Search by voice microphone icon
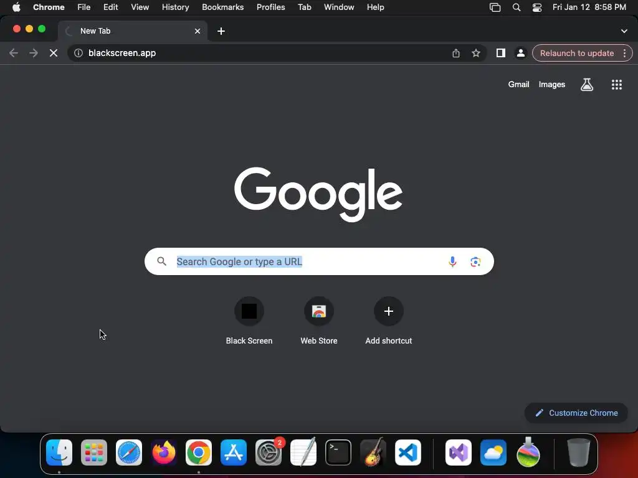The image size is (638, 478). coord(452,261)
